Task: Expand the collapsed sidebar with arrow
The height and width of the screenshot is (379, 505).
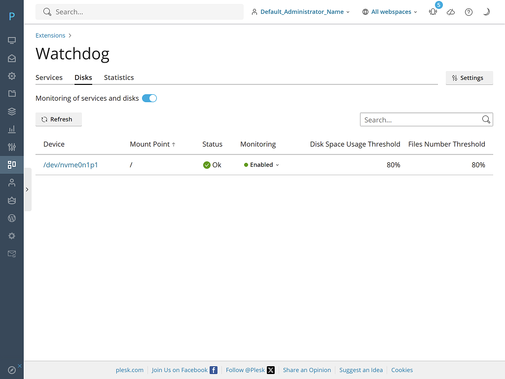Action: (27, 189)
